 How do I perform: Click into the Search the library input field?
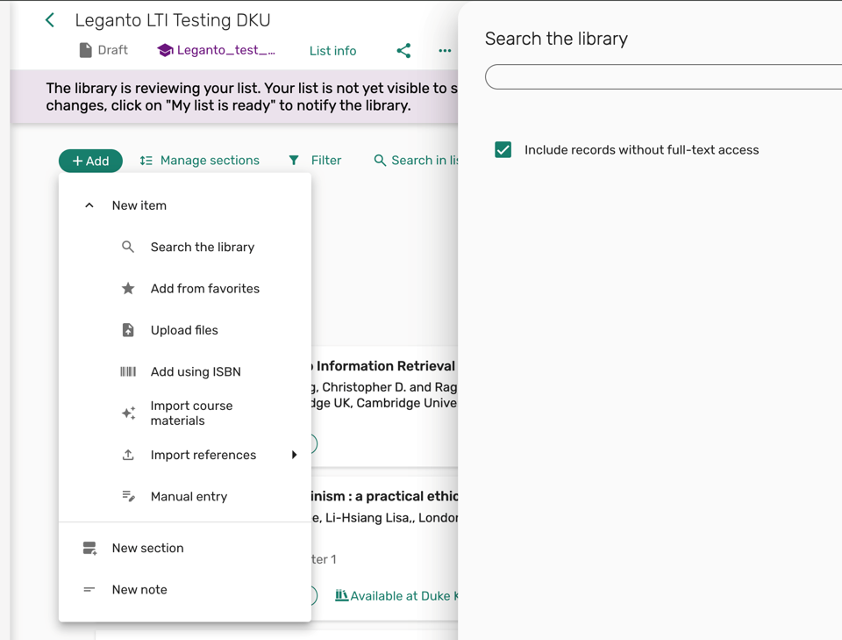pyautogui.click(x=663, y=77)
